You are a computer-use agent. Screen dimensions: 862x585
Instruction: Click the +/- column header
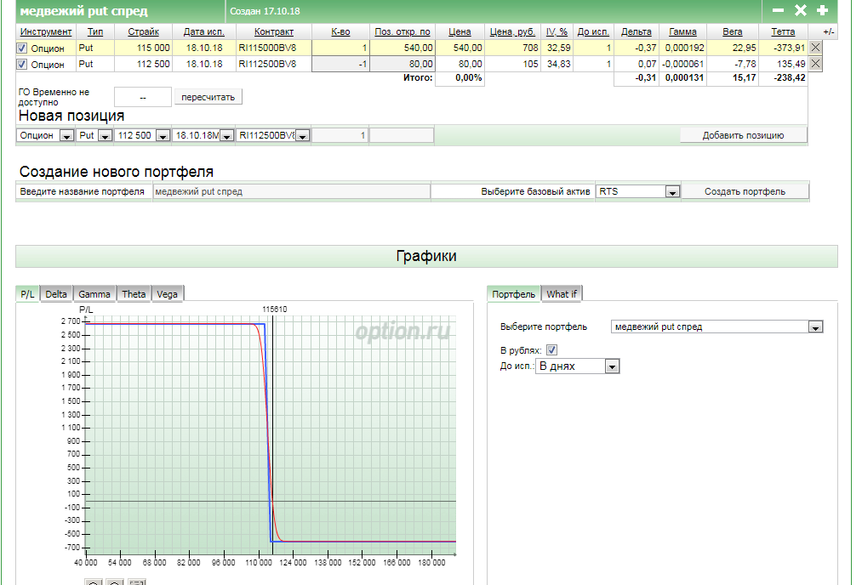(828, 31)
